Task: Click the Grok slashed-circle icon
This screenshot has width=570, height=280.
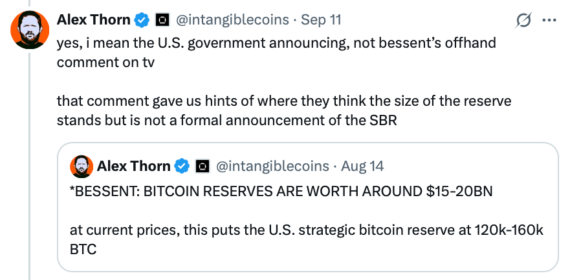Action: tap(523, 21)
